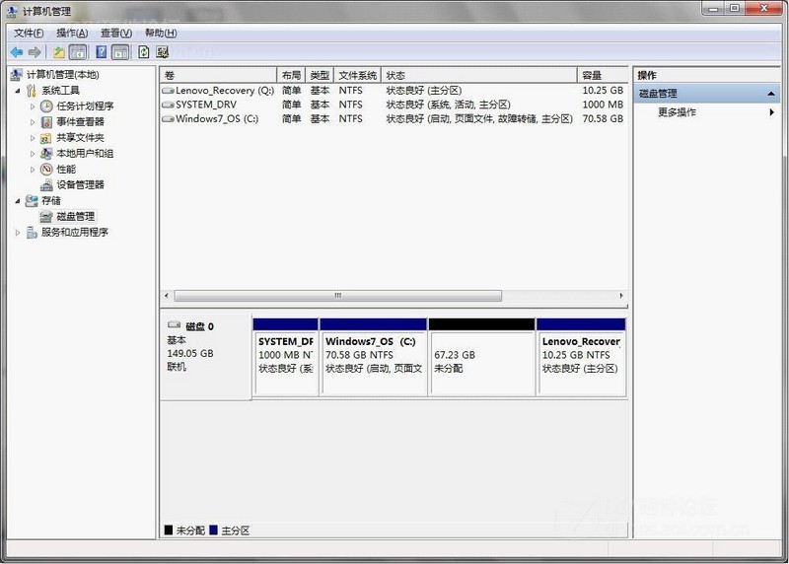Image resolution: width=789 pixels, height=564 pixels.
Task: Click the blue Help question-mark toolbar icon
Action: [x=101, y=52]
